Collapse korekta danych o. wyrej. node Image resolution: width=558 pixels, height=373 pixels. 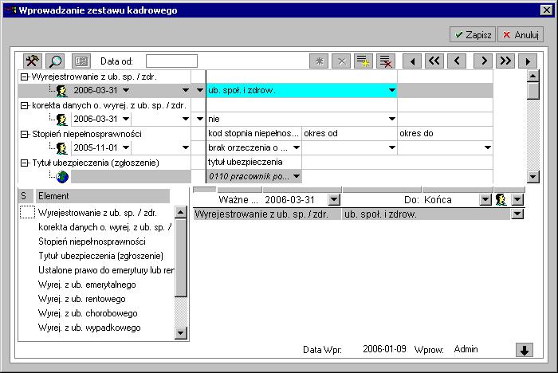coord(24,105)
